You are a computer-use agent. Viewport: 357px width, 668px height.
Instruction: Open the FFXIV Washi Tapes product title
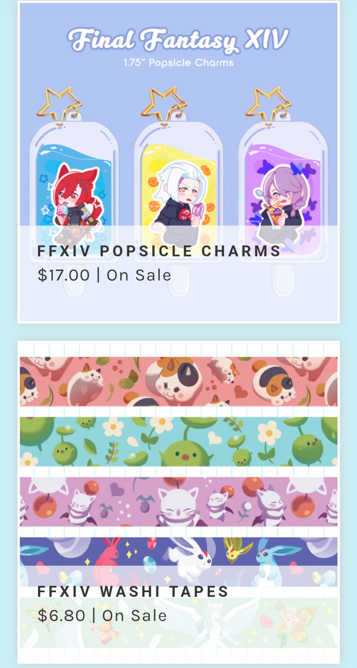pos(133,592)
